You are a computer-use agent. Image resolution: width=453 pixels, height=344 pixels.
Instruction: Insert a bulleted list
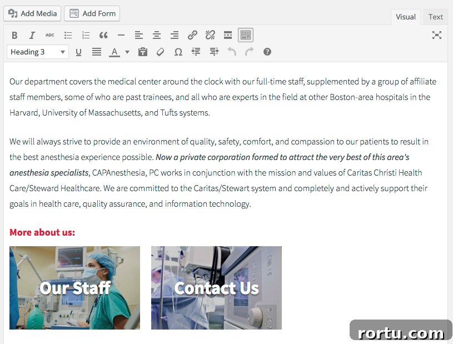tap(68, 35)
